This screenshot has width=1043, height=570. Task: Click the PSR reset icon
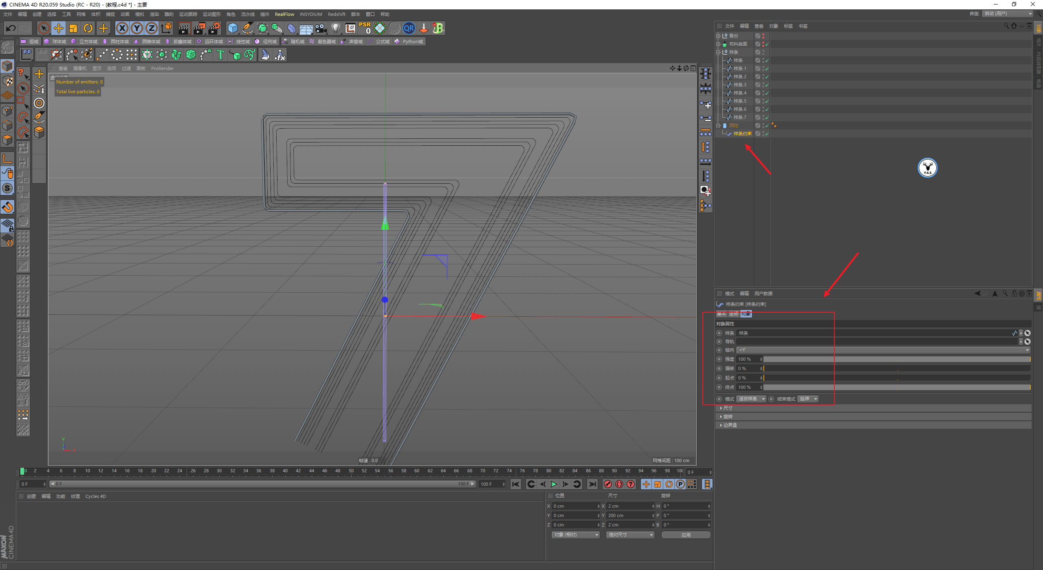coord(365,28)
